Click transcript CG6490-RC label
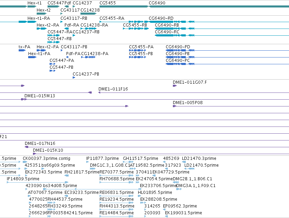 (167, 32)
